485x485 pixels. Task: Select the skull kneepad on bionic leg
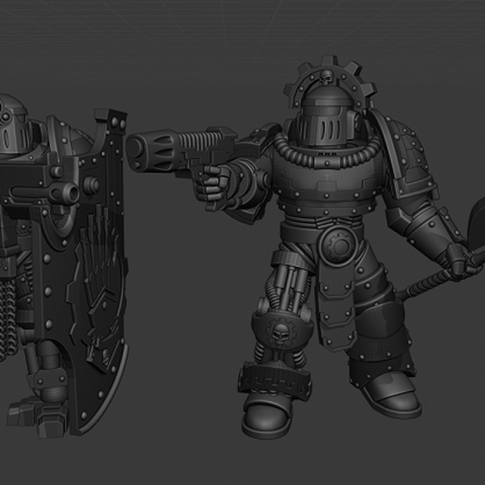point(282,332)
